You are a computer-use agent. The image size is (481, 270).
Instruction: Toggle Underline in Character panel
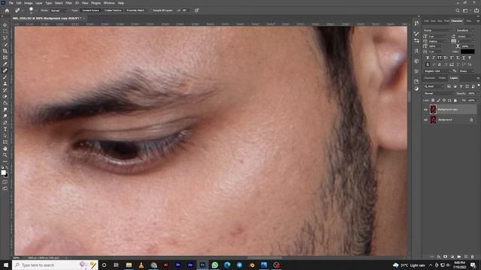point(464,58)
